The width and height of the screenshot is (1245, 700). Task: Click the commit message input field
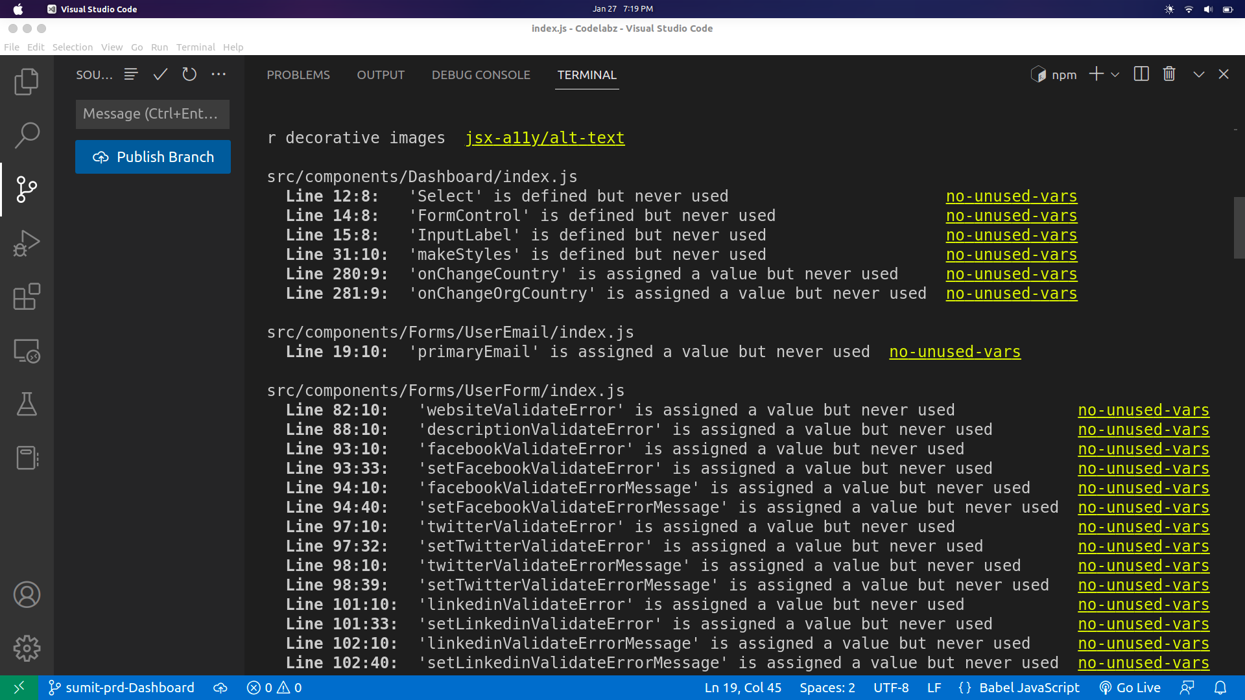point(152,114)
